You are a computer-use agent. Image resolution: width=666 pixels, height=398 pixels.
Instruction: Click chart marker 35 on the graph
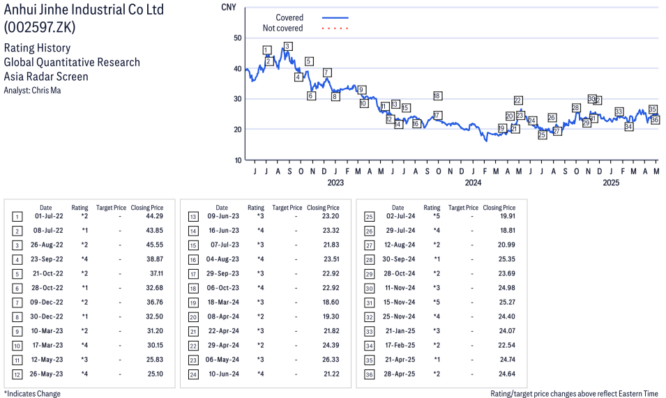tap(653, 109)
